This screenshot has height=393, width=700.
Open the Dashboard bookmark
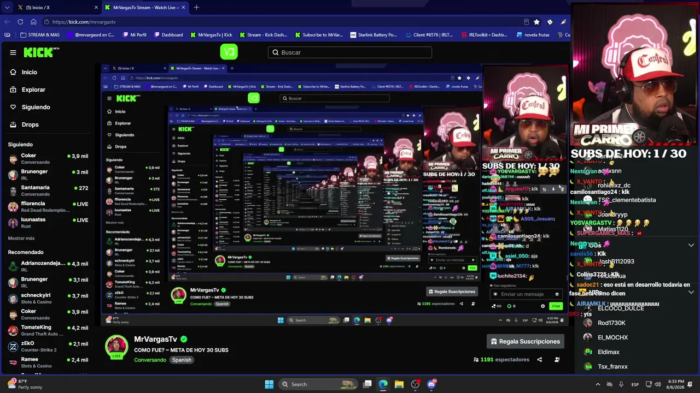168,35
